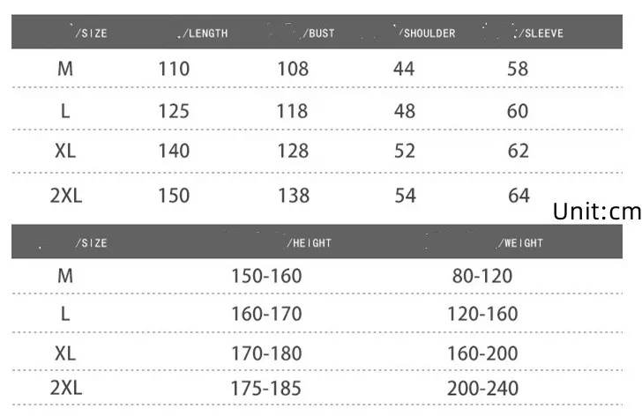
Task: Click the LENGTH column header
Action: (x=205, y=33)
